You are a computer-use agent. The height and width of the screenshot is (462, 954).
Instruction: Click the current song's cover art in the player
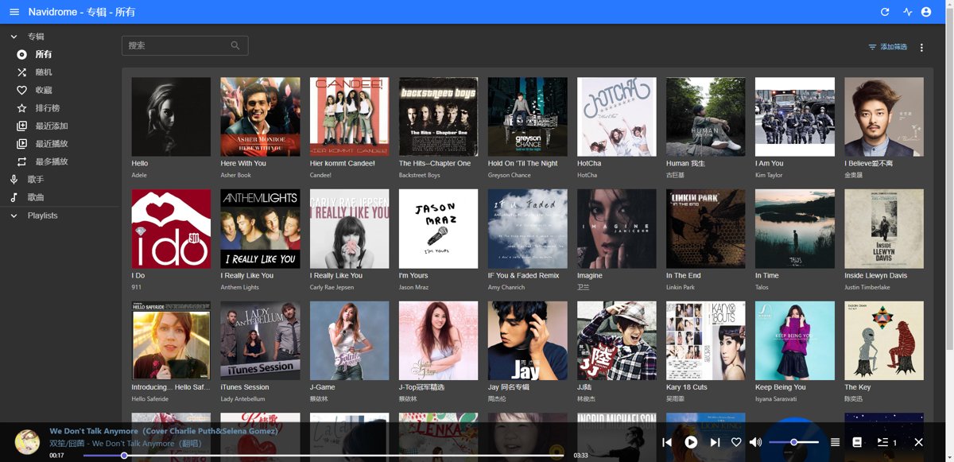pos(28,442)
